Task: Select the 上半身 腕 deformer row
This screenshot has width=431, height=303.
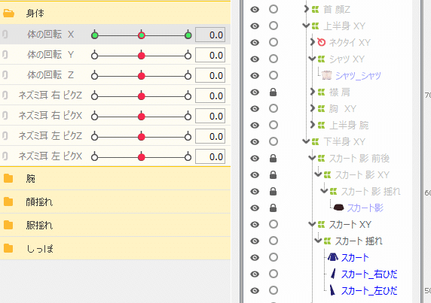Action: (349, 126)
